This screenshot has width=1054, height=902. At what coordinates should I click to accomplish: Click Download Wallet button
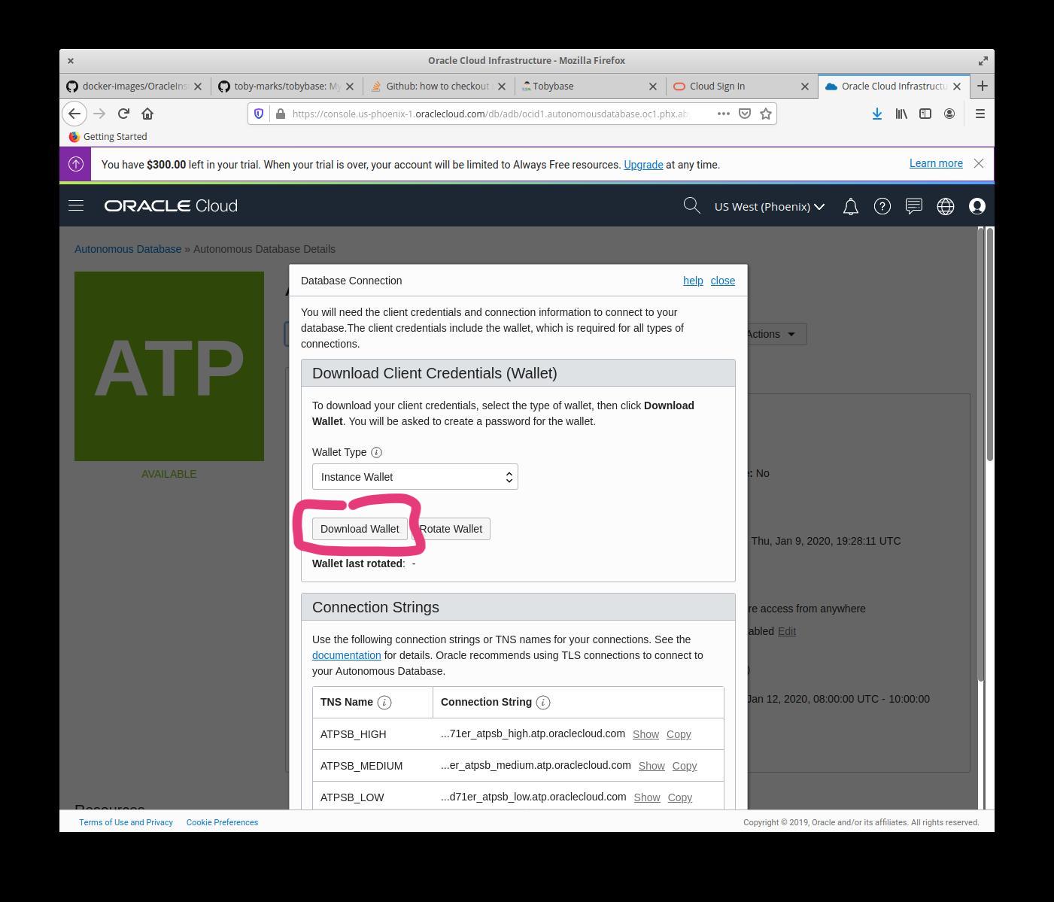tap(360, 529)
